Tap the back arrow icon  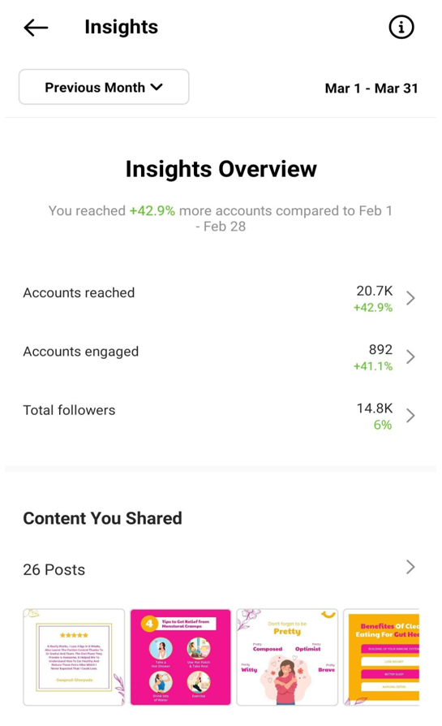(36, 28)
